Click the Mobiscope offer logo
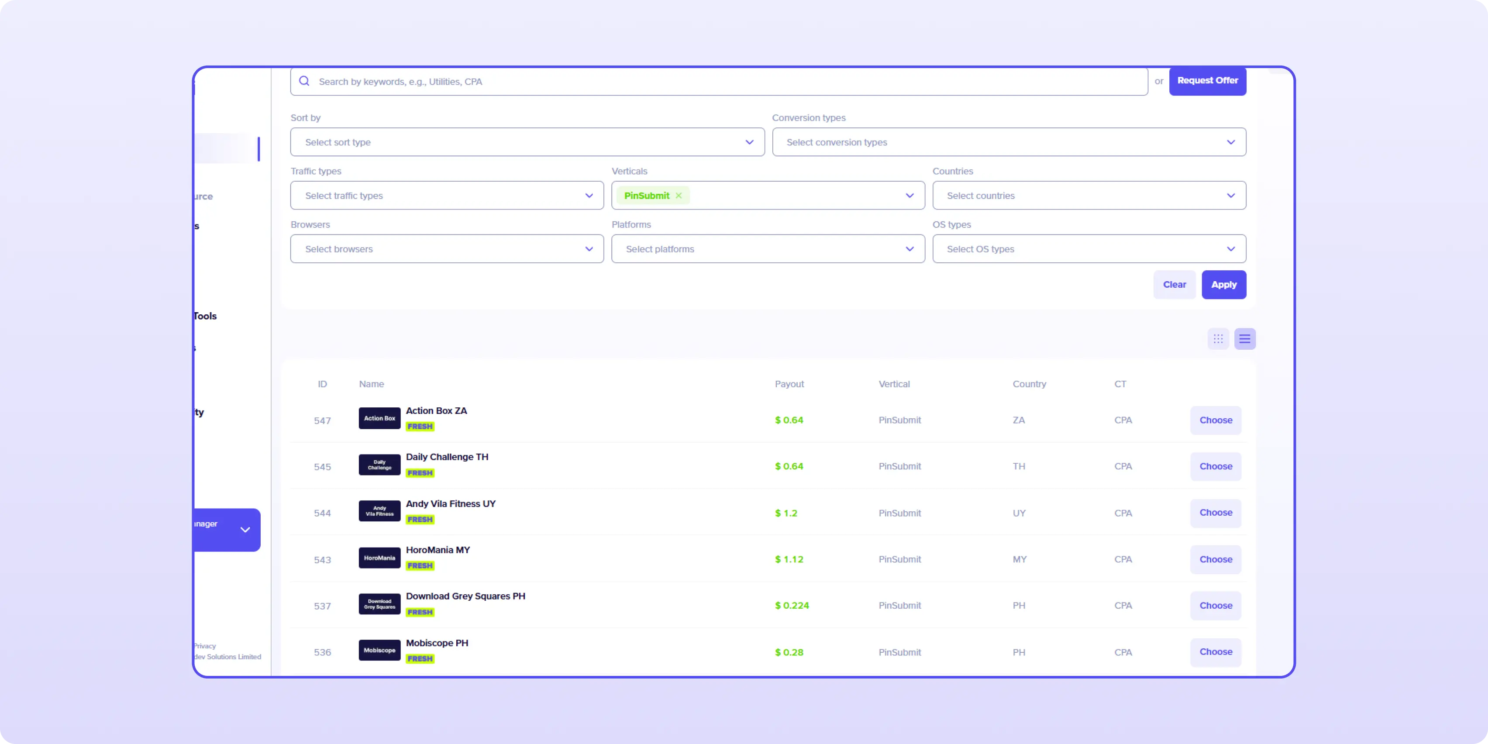Image resolution: width=1488 pixels, height=744 pixels. [379, 651]
